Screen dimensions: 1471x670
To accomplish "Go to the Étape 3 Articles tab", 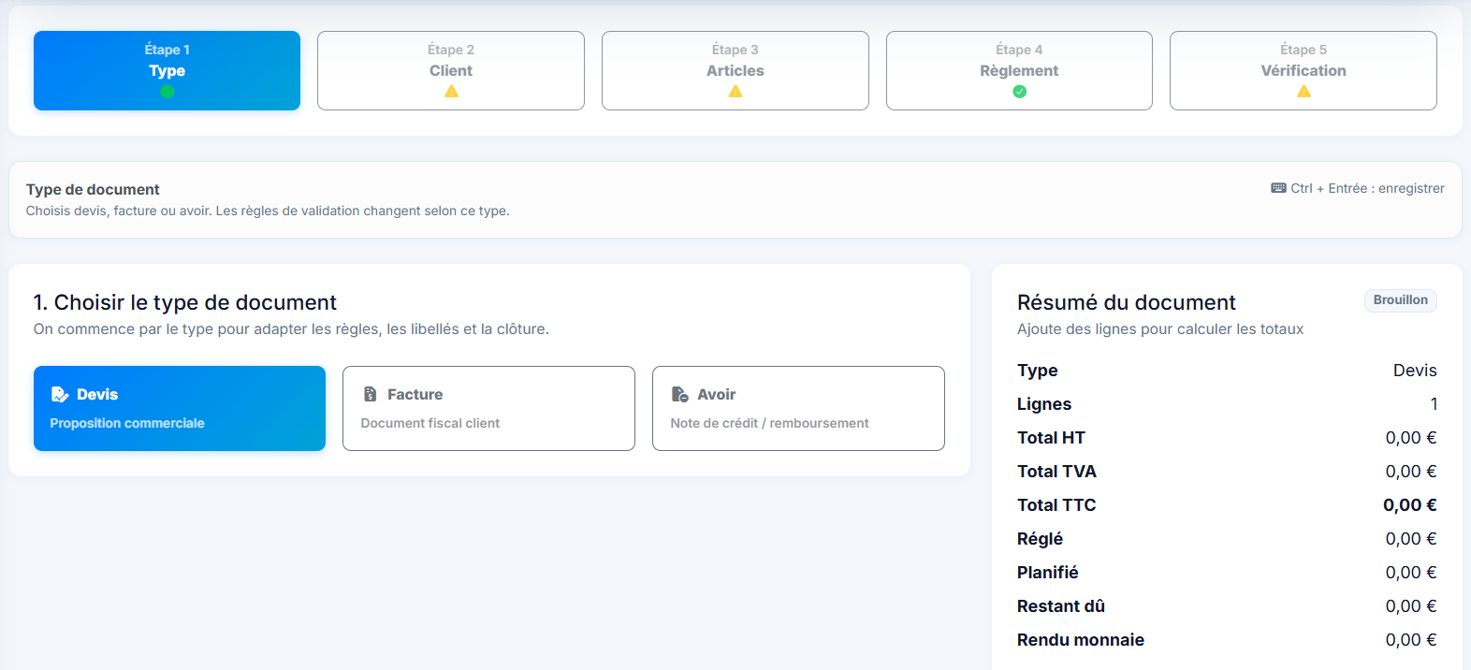I will click(735, 70).
